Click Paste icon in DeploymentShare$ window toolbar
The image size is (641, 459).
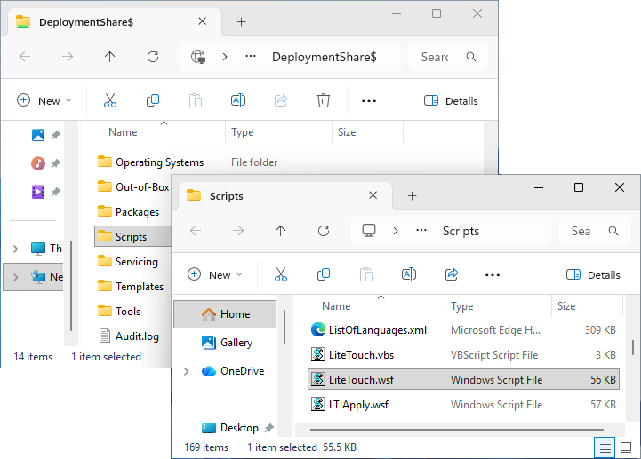[196, 100]
